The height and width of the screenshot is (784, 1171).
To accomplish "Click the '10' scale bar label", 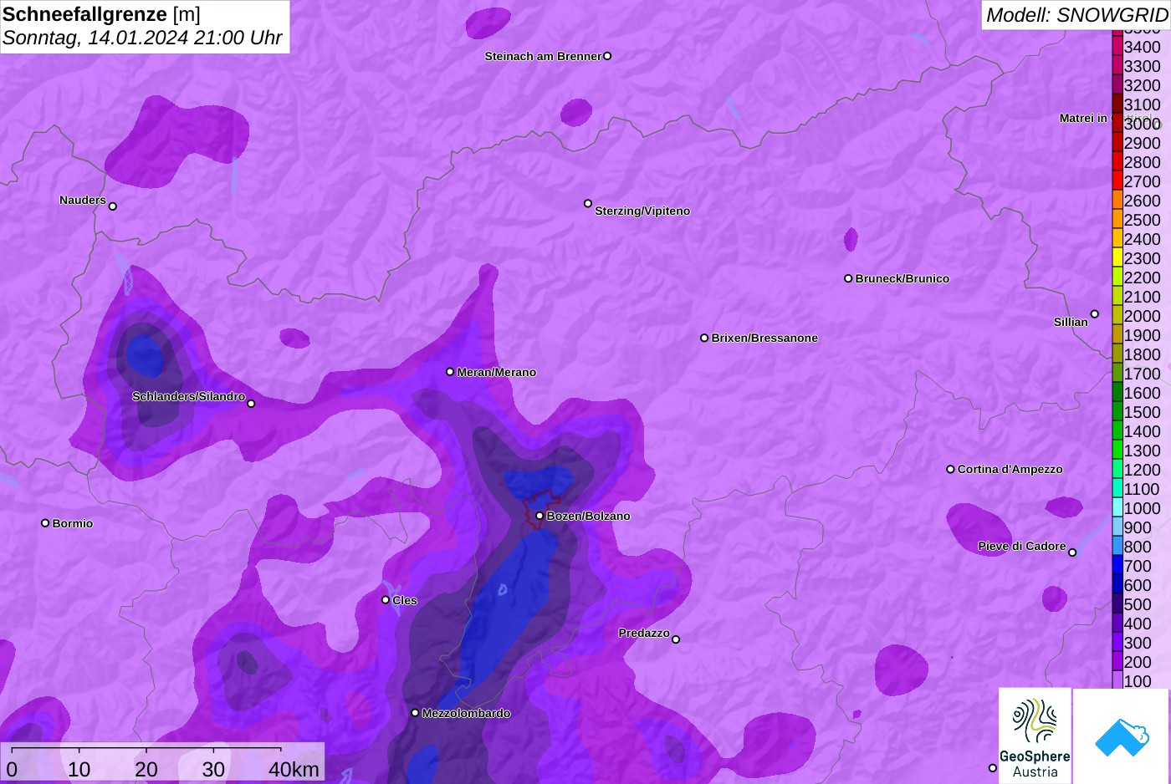I will [79, 769].
